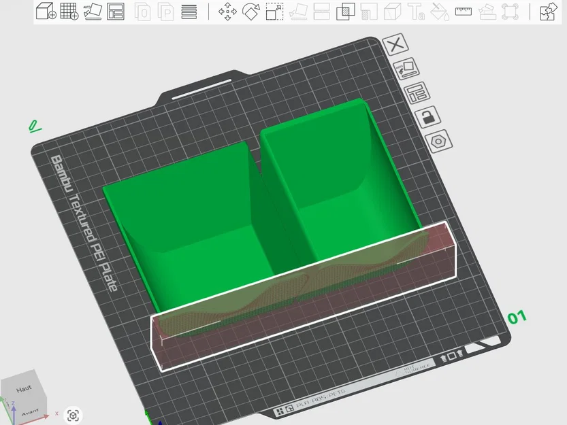Edit plate name with green pencil

[x=35, y=126]
